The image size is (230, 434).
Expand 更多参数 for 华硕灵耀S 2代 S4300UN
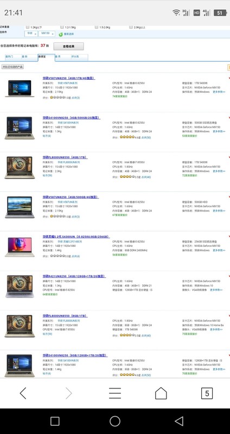[219, 250]
